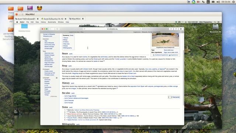Open the Ubuntu network connection indicator
The height and width of the screenshot is (133, 236).
click(203, 2)
